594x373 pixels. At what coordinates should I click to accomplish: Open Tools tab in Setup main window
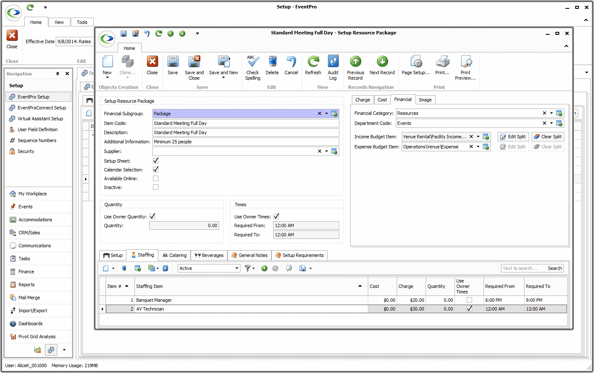point(82,22)
